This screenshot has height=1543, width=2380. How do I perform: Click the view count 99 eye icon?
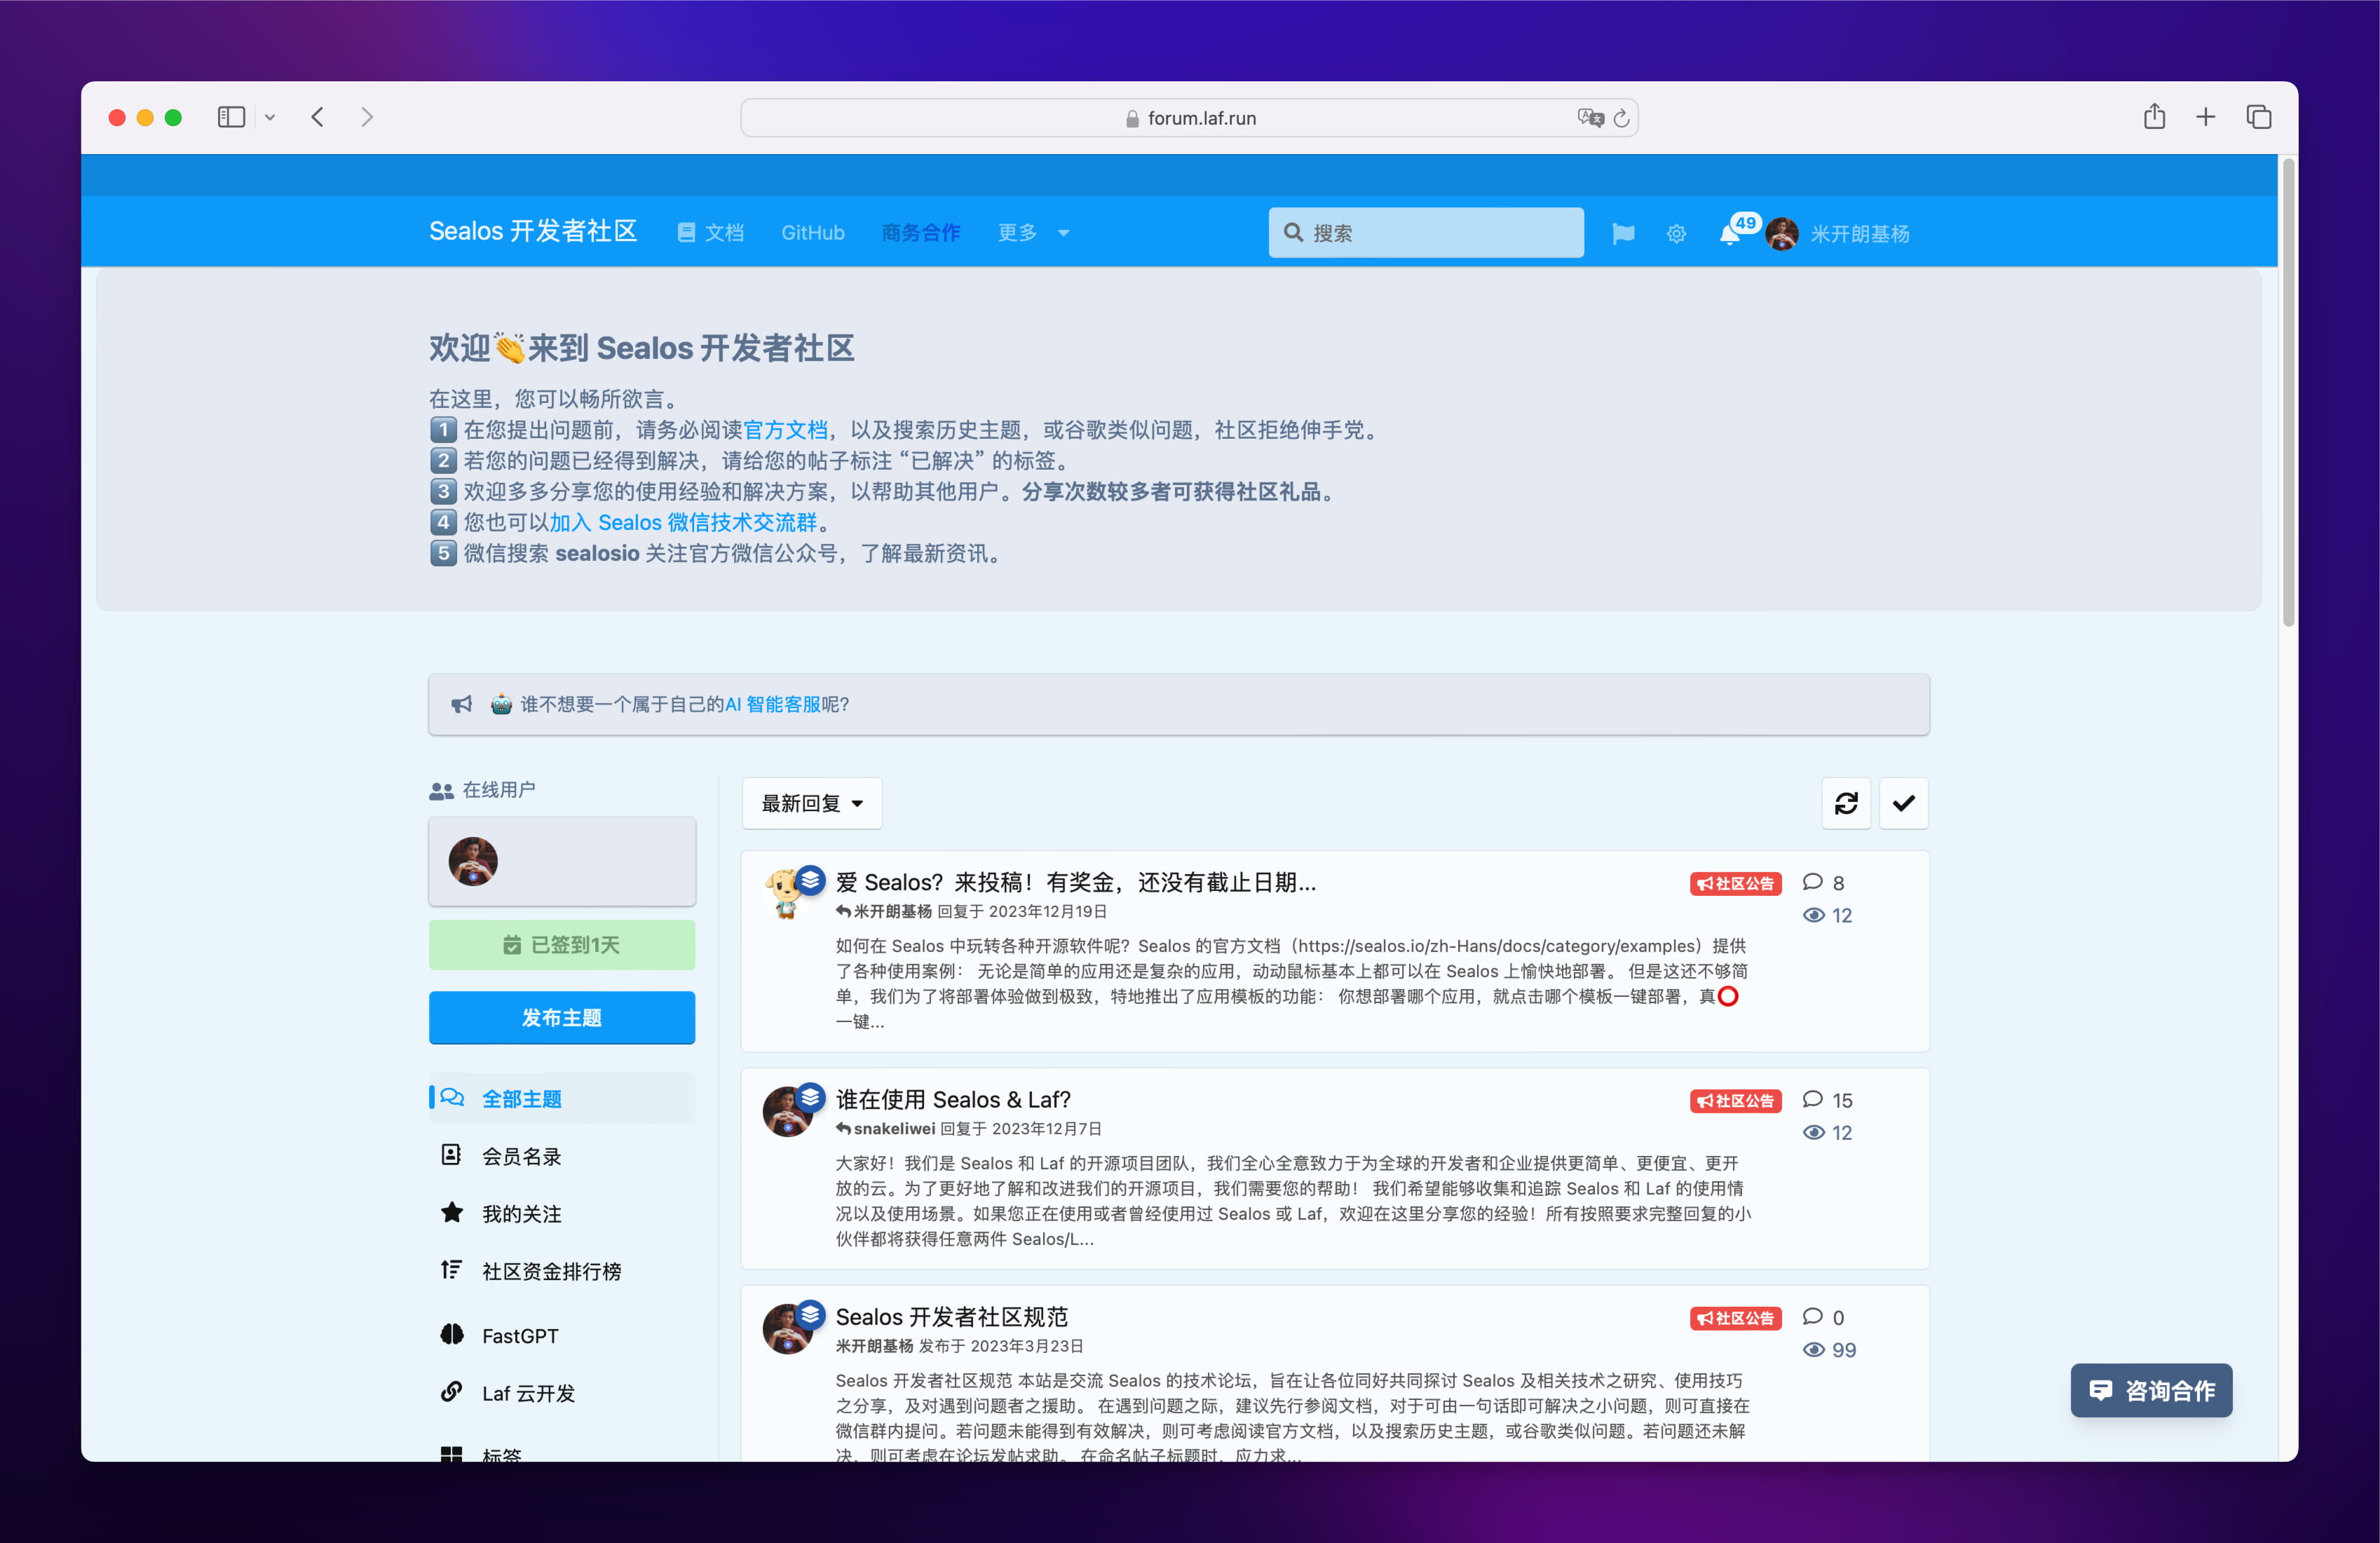(1813, 1350)
